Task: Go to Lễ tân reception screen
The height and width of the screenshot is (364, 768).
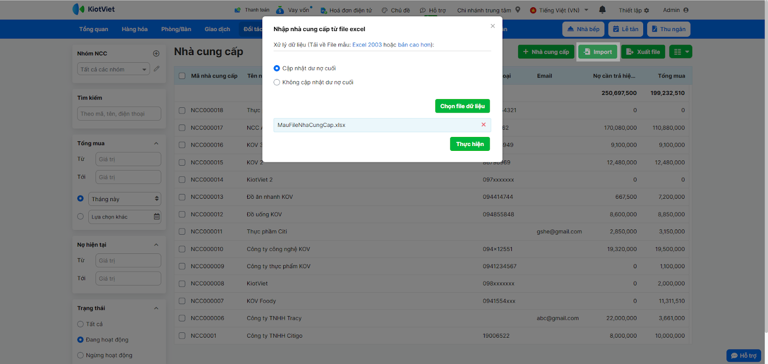Action: coord(625,29)
